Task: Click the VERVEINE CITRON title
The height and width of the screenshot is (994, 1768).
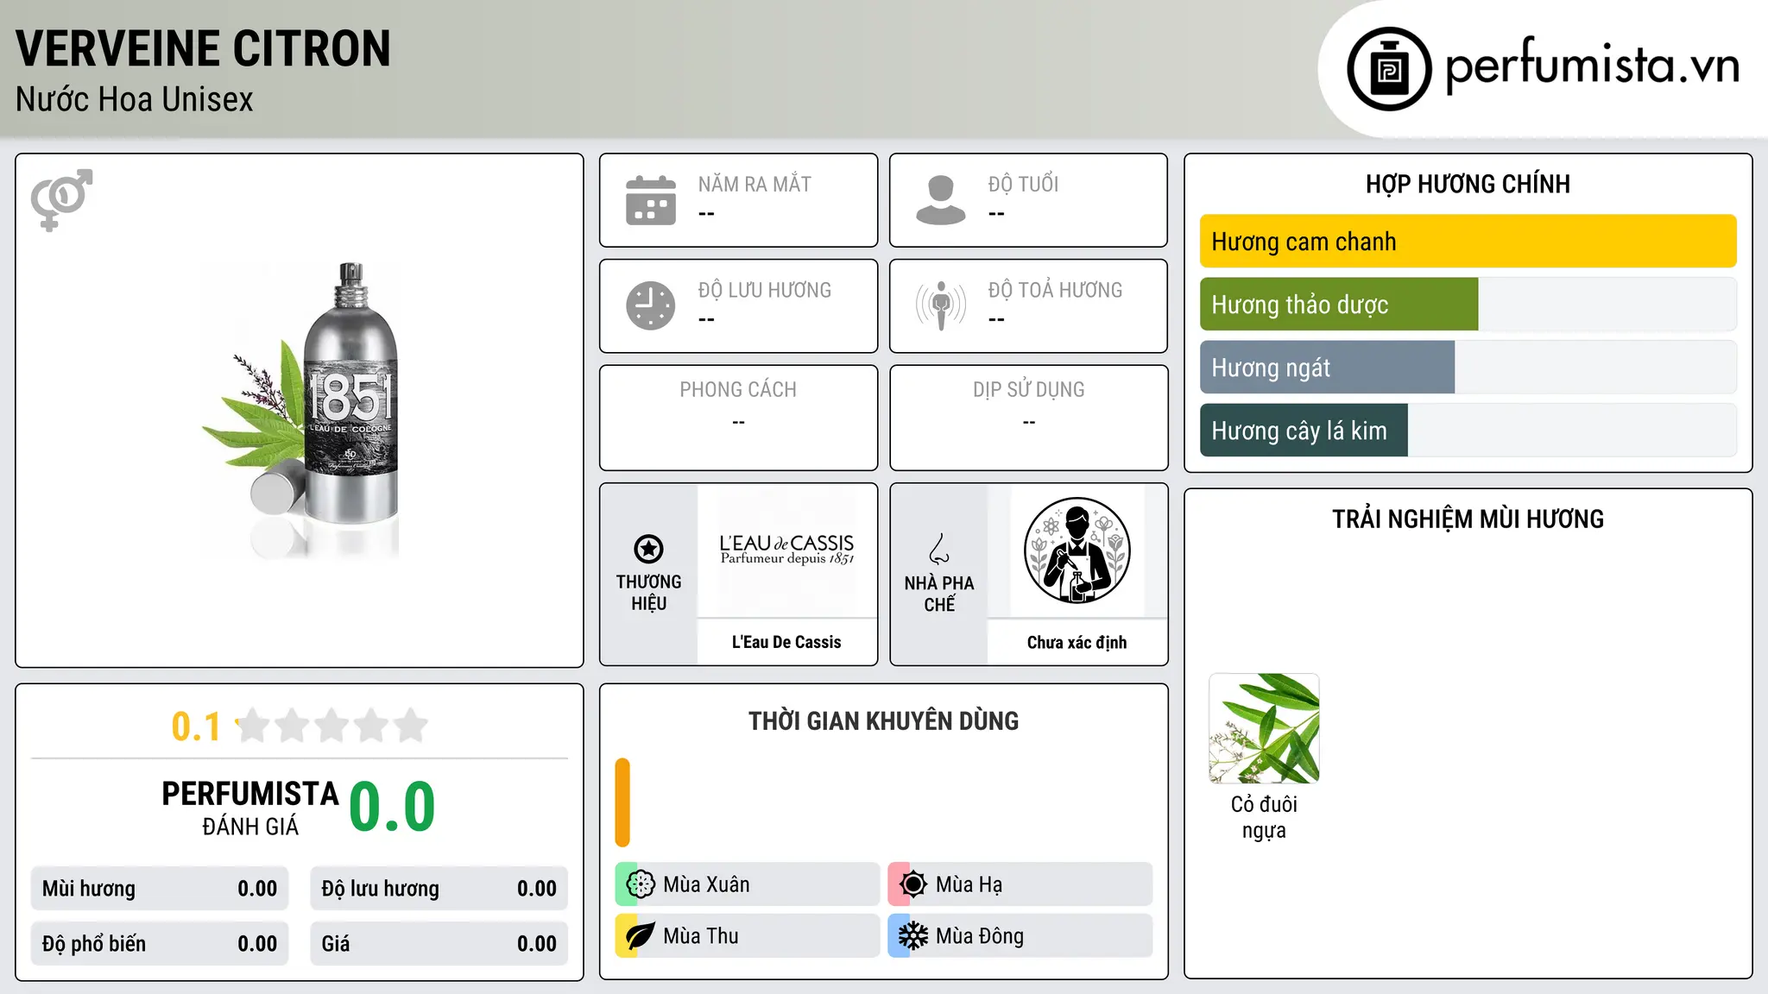Action: [x=203, y=48]
